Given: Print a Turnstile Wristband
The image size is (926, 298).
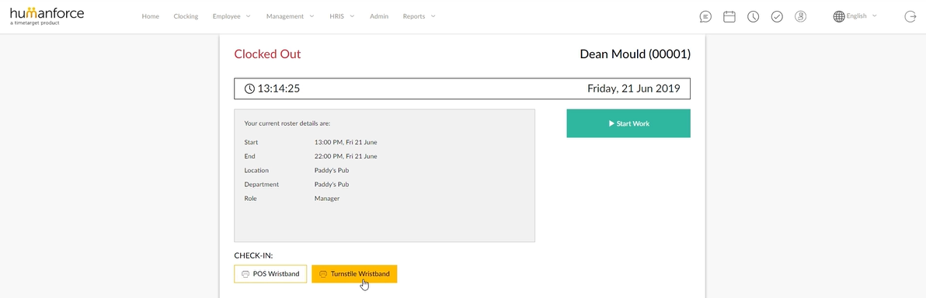Looking at the screenshot, I should pyautogui.click(x=354, y=274).
